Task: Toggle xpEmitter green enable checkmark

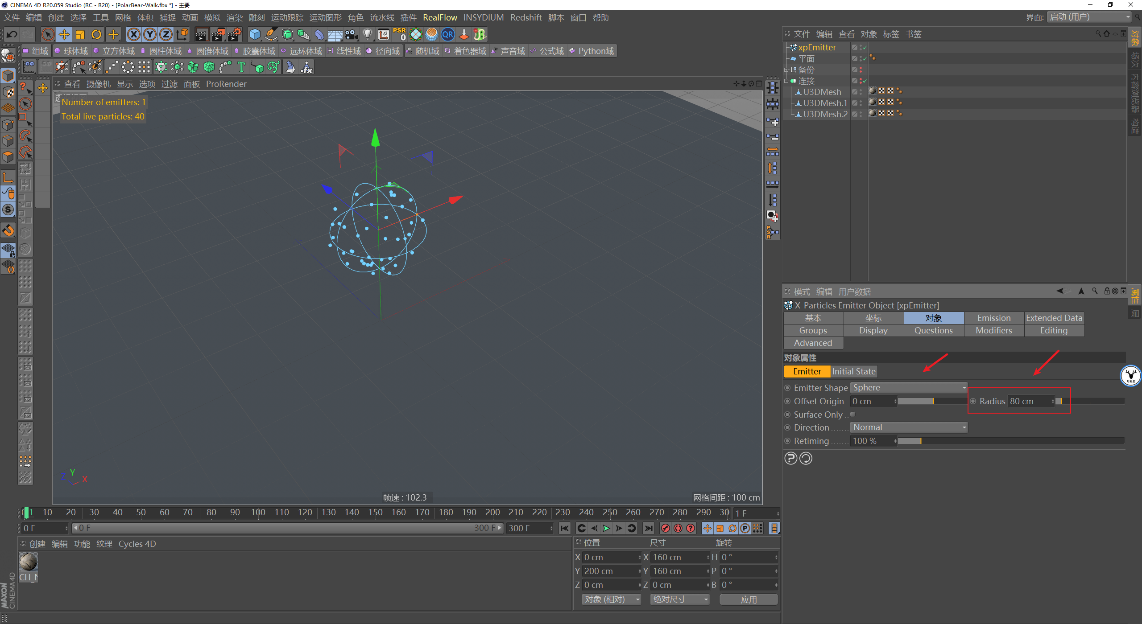Action: 865,48
